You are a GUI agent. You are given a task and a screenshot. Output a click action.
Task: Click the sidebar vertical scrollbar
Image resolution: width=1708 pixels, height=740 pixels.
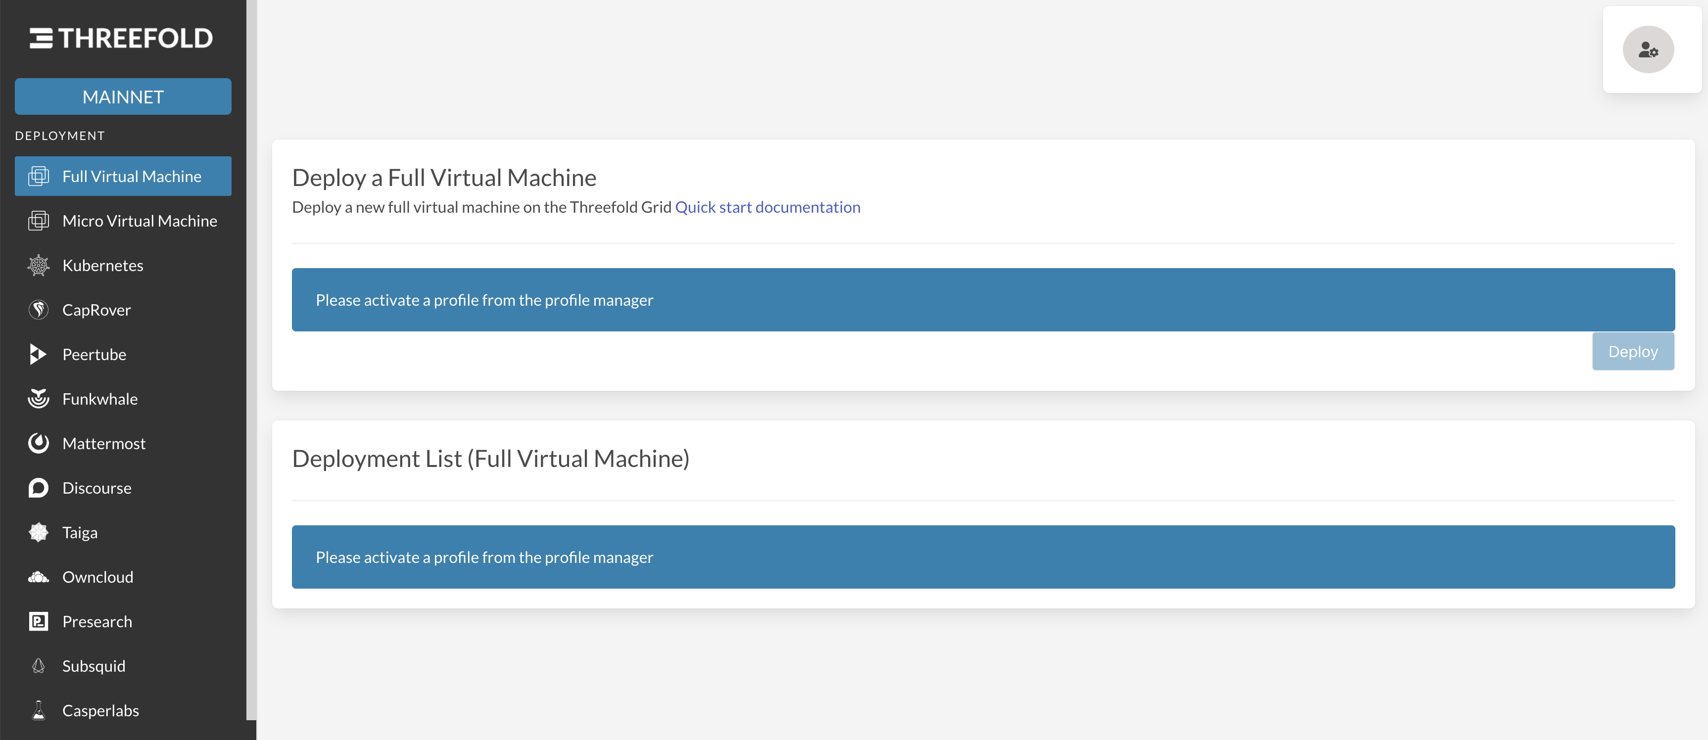pyautogui.click(x=251, y=360)
